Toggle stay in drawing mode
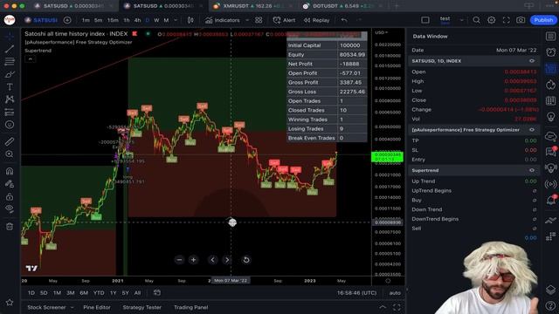559x314 pixels. pyautogui.click(x=10, y=184)
